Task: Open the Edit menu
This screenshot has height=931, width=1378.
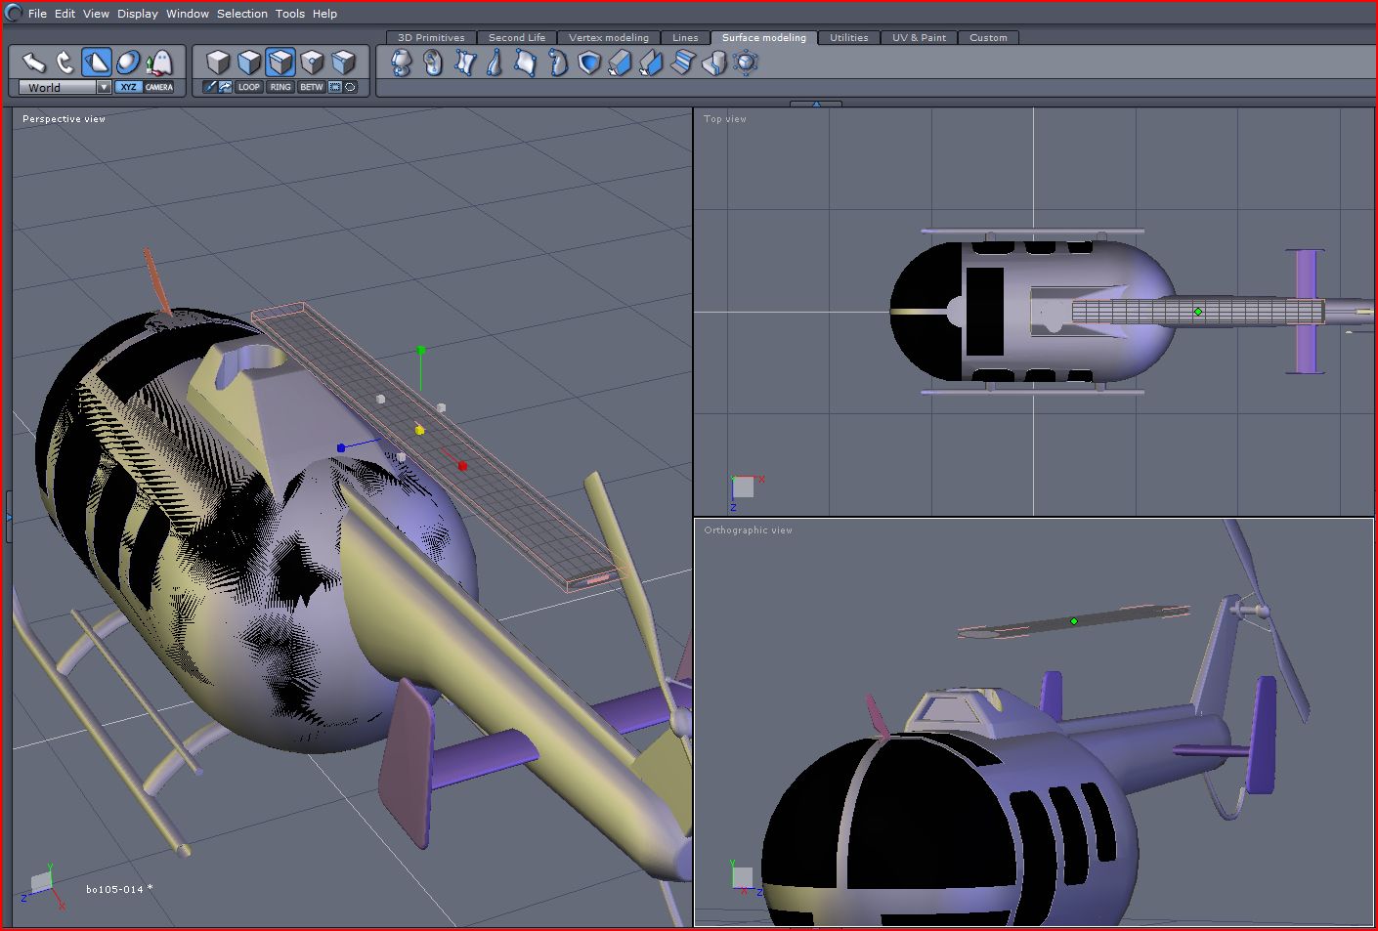Action: point(65,14)
